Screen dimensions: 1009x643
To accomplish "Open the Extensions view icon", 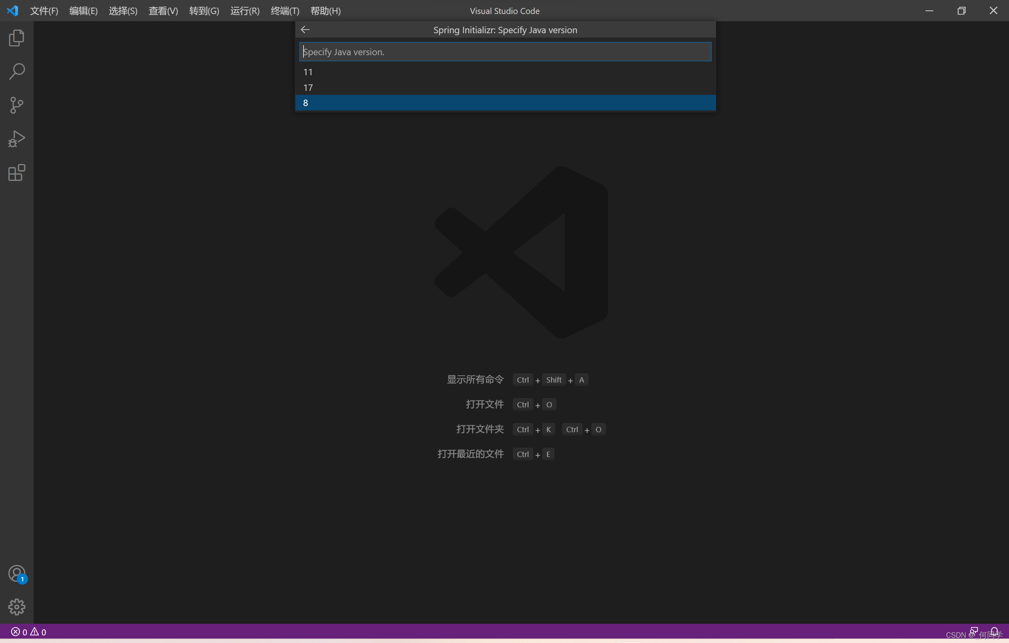I will pyautogui.click(x=16, y=172).
